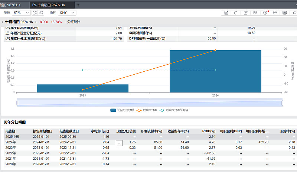This screenshot has height=172, width=297.
Task: Open the 单位 亿元 unit dropdown
Action: click(22, 13)
